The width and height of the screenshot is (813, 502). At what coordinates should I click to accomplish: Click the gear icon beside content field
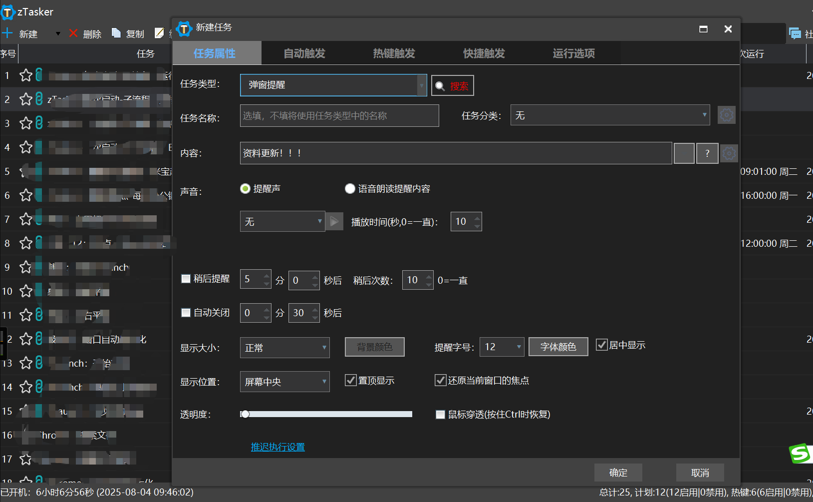pyautogui.click(x=729, y=153)
